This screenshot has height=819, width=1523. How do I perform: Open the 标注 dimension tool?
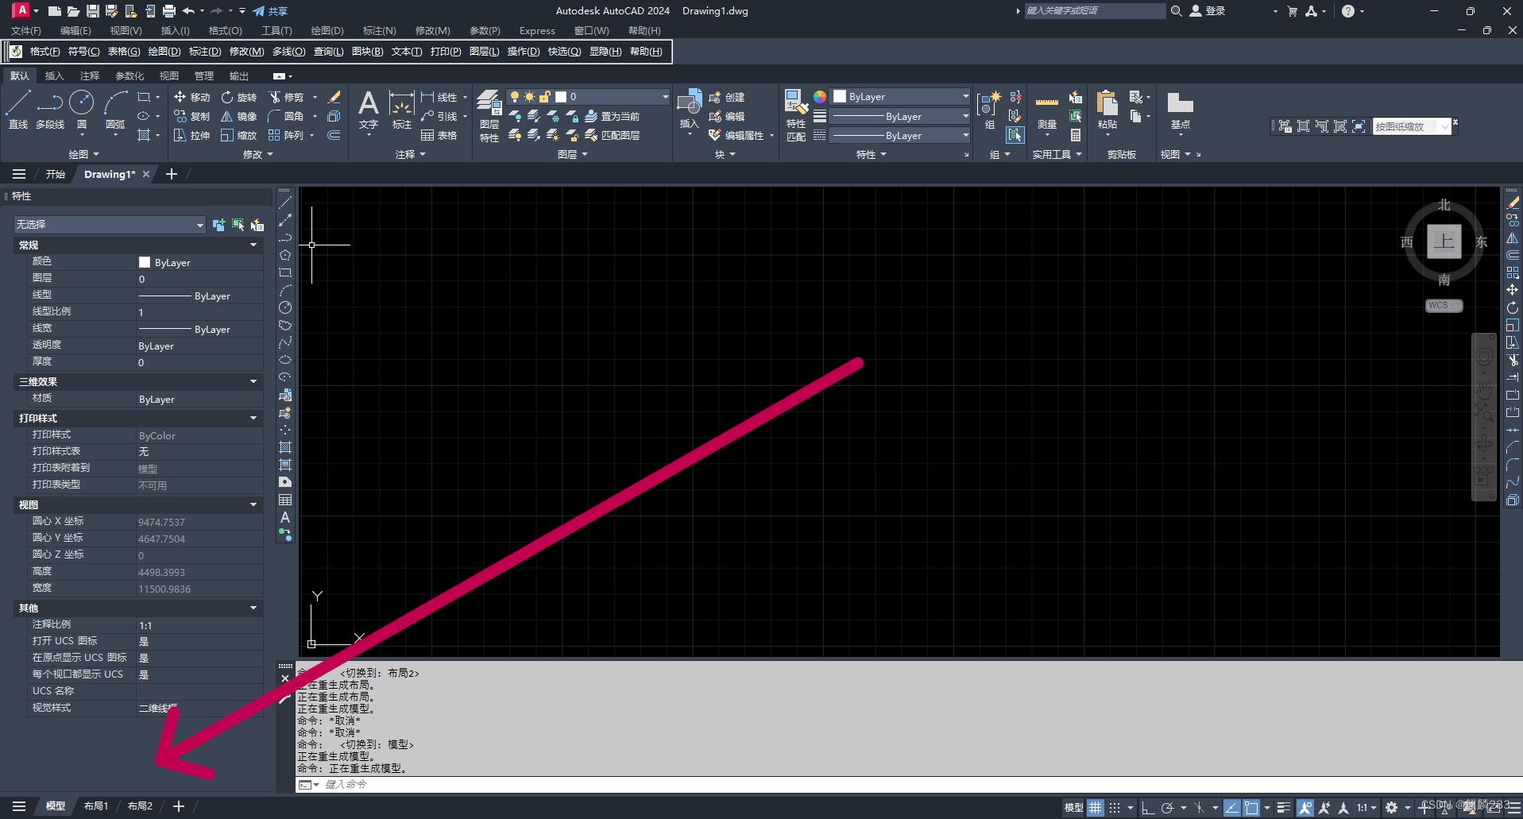[x=401, y=110]
